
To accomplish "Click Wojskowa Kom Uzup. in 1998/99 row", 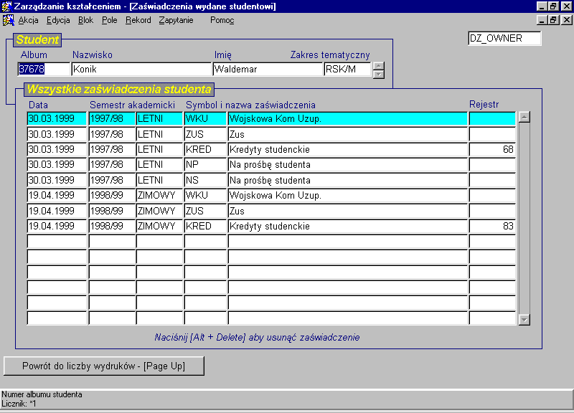I will tap(348, 196).
